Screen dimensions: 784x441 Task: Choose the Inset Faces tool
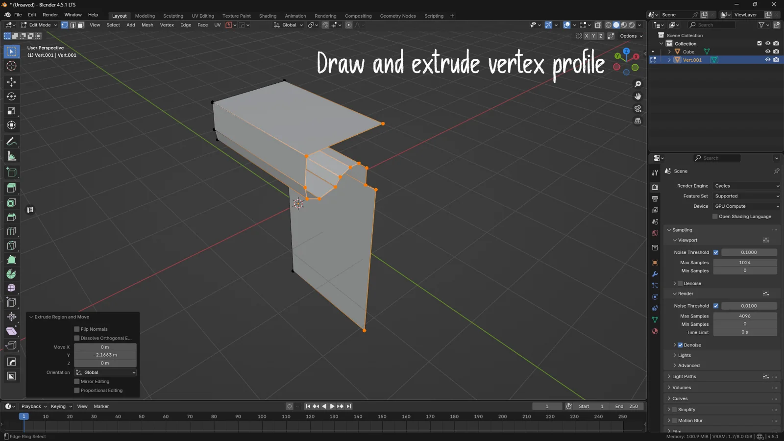click(x=11, y=202)
